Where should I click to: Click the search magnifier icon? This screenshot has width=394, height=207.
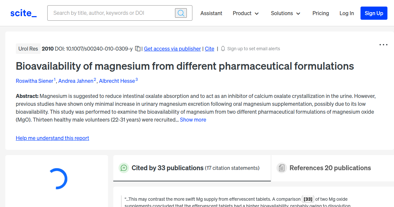pyautogui.click(x=181, y=13)
